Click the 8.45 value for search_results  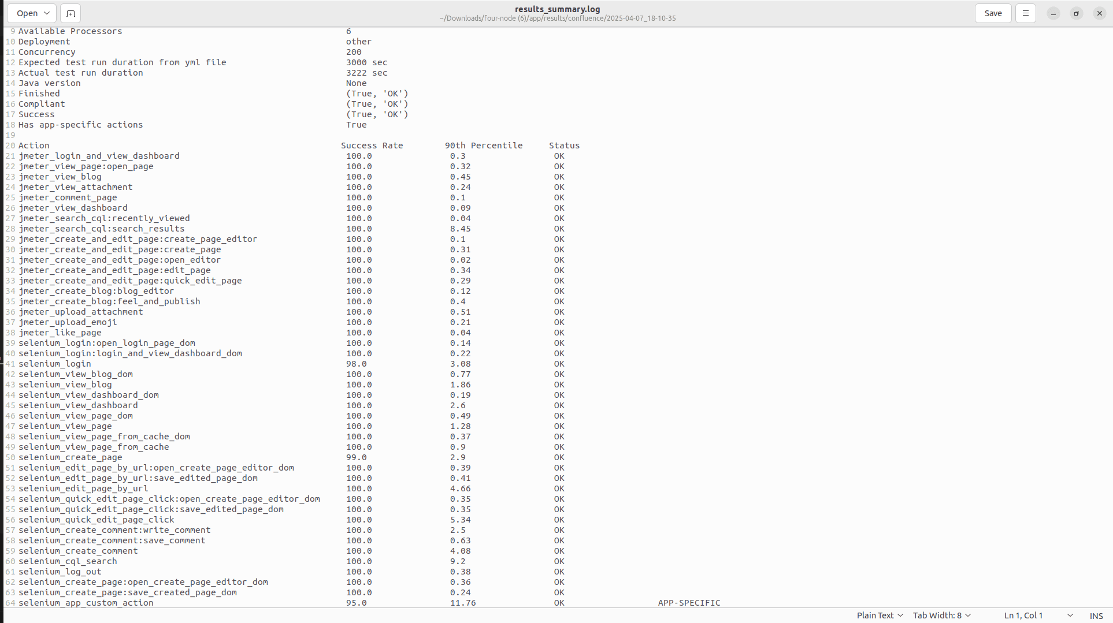(x=461, y=229)
